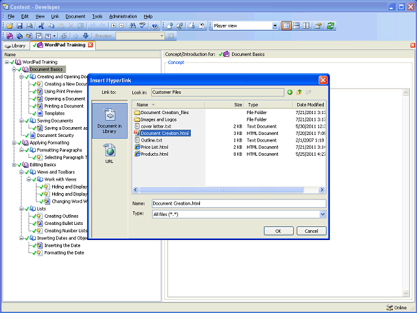Open the Administration menu
417x313 pixels.
(x=122, y=16)
